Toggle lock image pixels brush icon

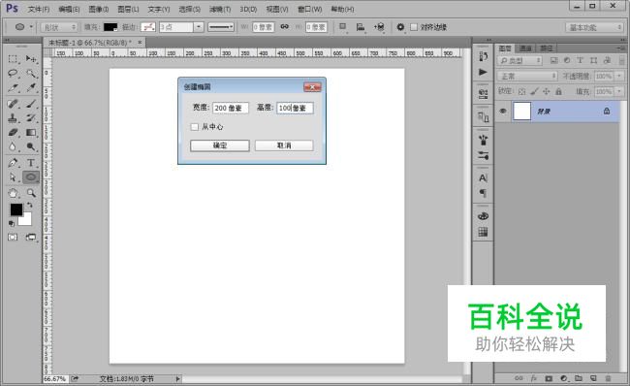pyautogui.click(x=534, y=92)
